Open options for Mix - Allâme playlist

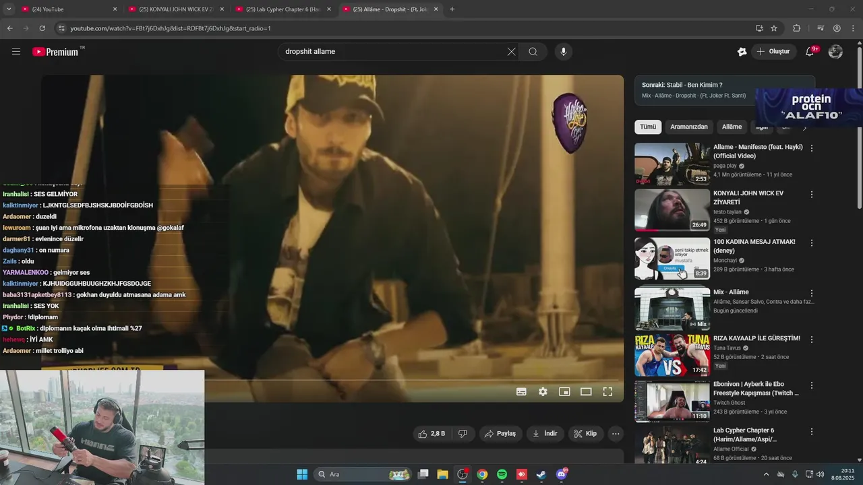[x=812, y=293]
